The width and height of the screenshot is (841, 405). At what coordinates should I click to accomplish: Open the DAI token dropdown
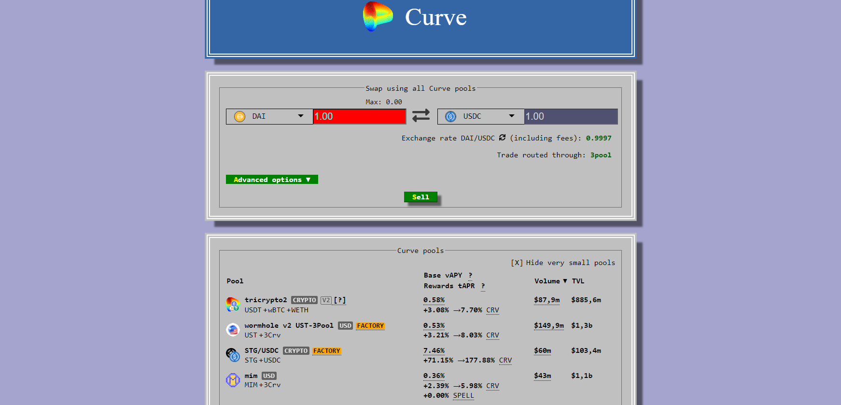point(269,116)
